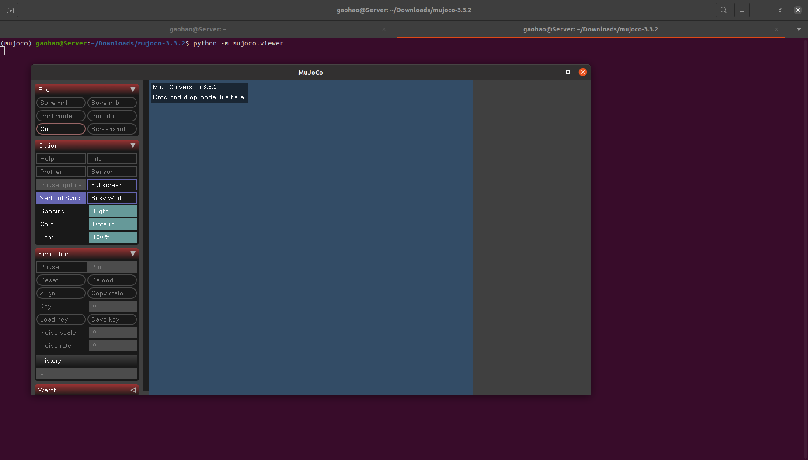Click the History header
This screenshot has width=808, height=460.
87,360
